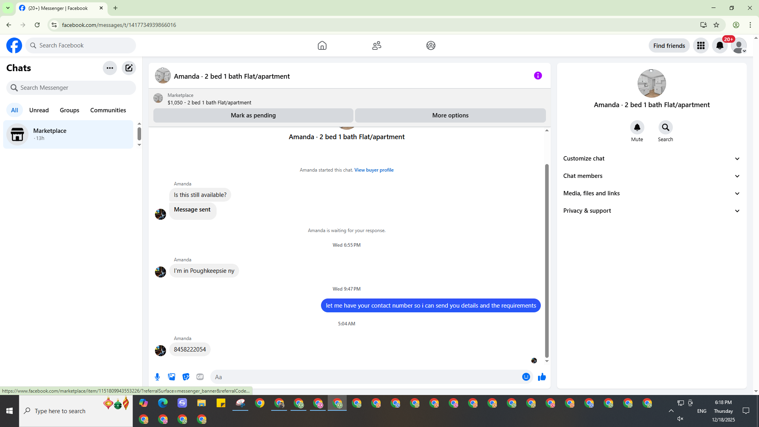Click the browser address bar URL
Viewport: 759px width, 427px height.
pos(119,25)
